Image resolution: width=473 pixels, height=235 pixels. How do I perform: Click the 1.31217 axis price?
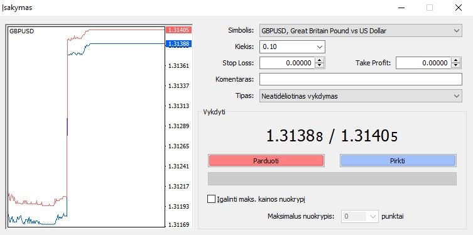tap(178, 186)
